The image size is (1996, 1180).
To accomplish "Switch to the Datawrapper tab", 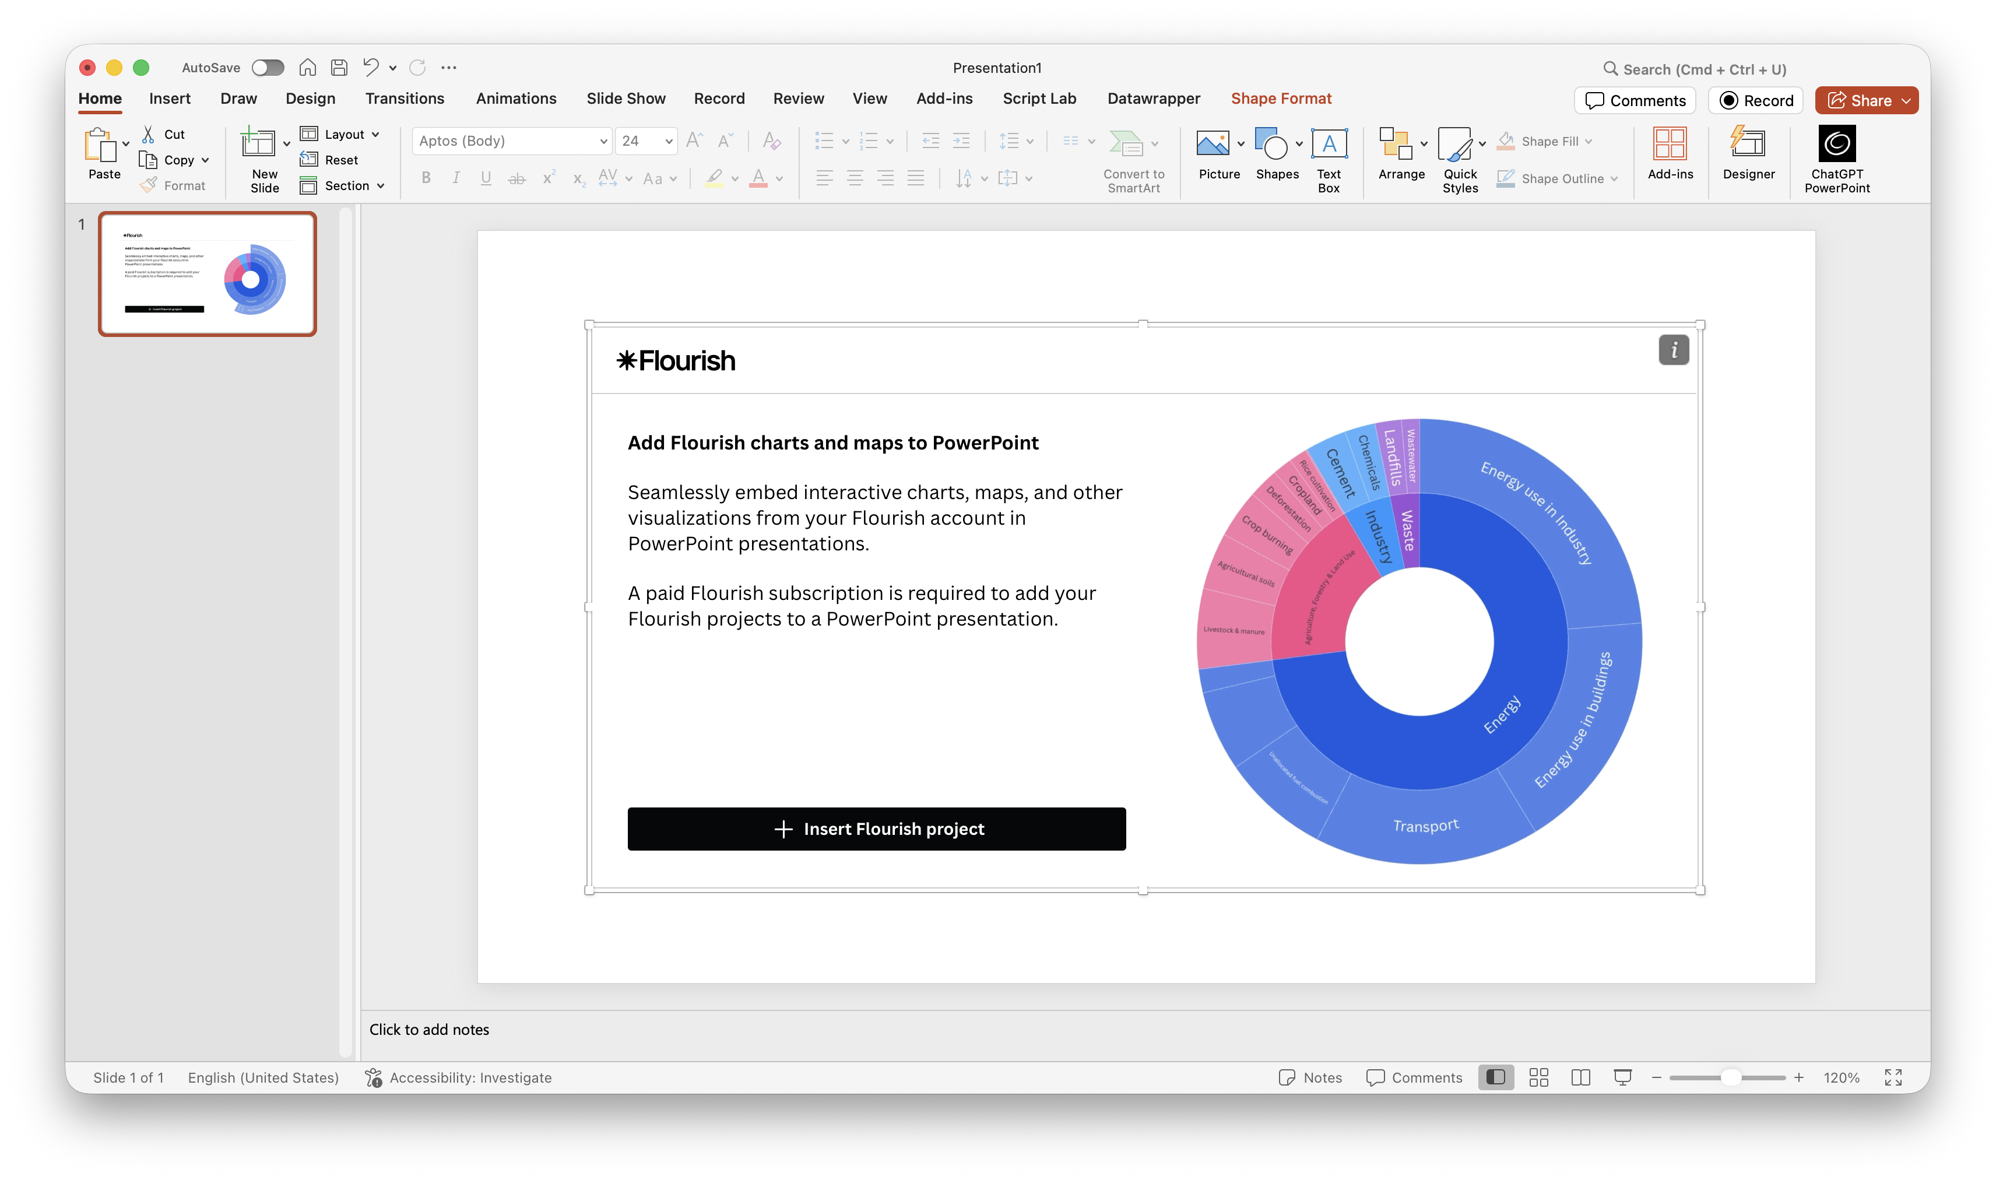I will (x=1152, y=99).
